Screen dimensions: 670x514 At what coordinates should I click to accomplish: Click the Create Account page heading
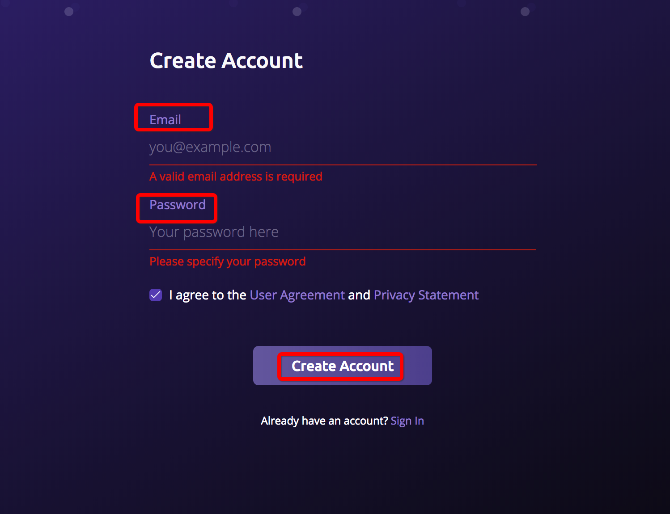click(226, 61)
